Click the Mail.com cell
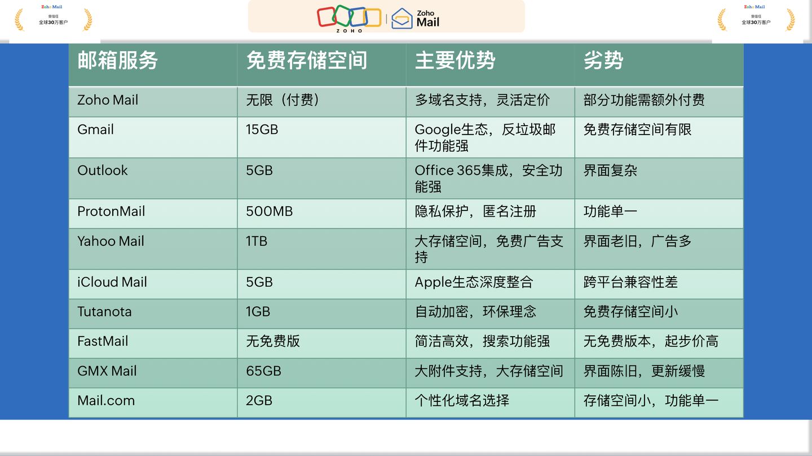Viewport: 812px width, 456px height. click(x=153, y=403)
